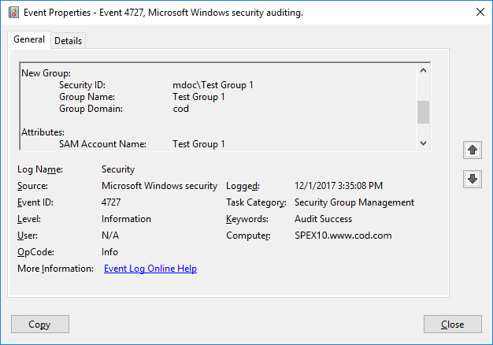The height and width of the screenshot is (345, 493).
Task: Click the Keywords value Audit Success
Action: 323,219
